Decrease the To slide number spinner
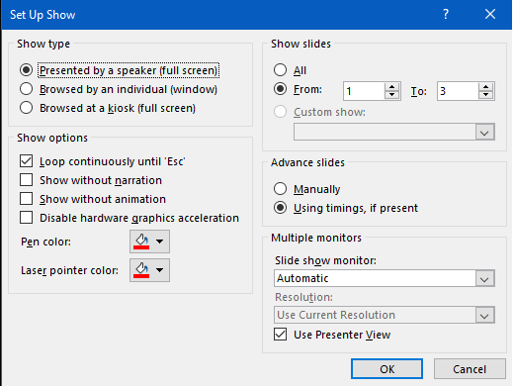This screenshot has height=389, width=516. click(485, 95)
